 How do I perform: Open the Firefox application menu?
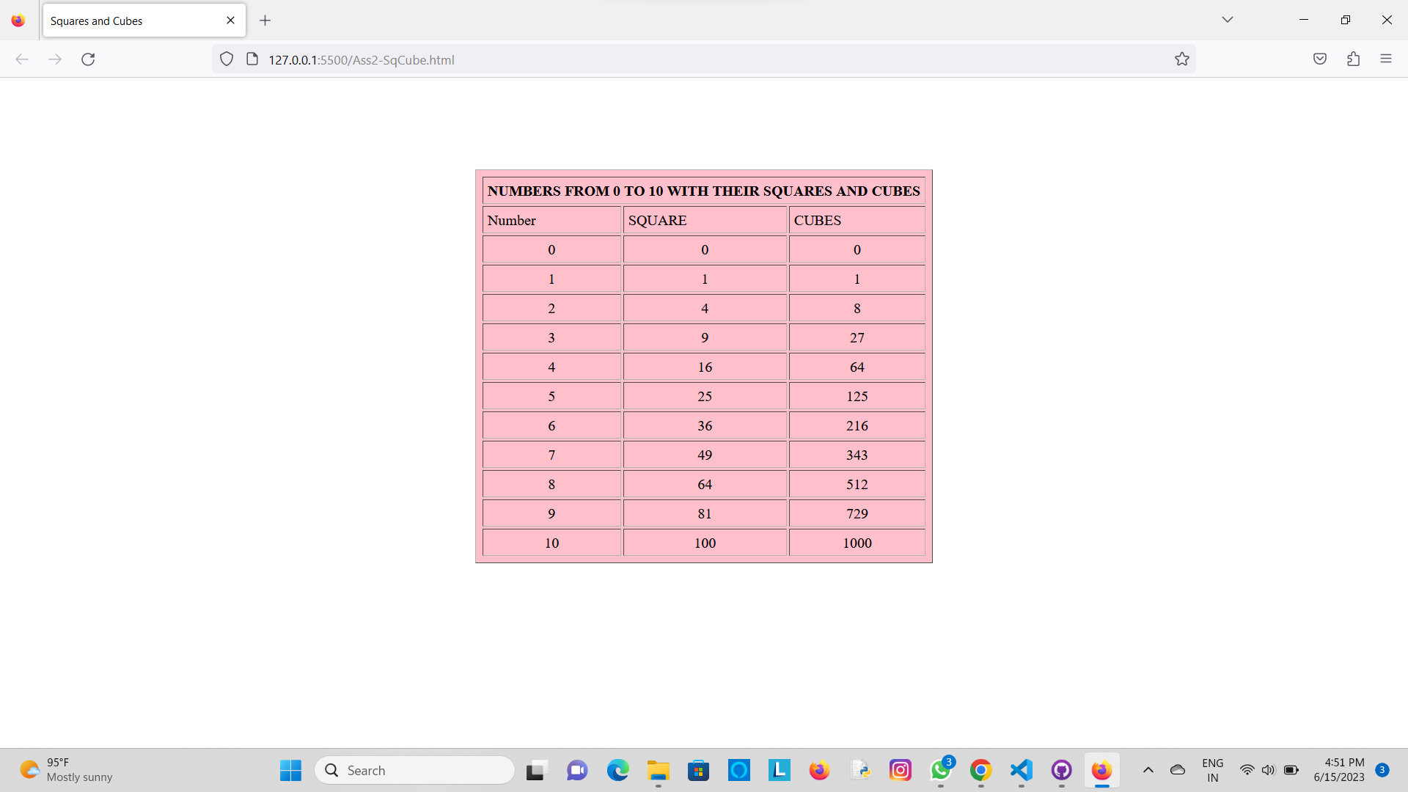click(x=1386, y=59)
